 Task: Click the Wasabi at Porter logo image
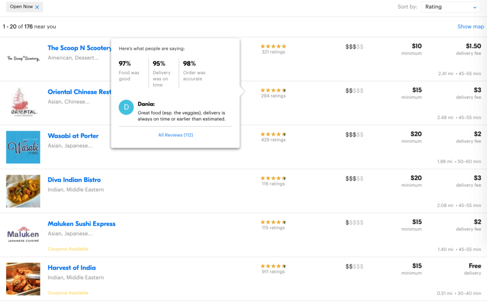(23, 147)
